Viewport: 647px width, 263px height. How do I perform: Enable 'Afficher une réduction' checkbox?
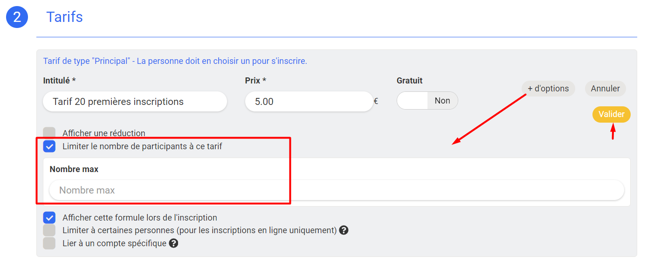[x=49, y=133]
